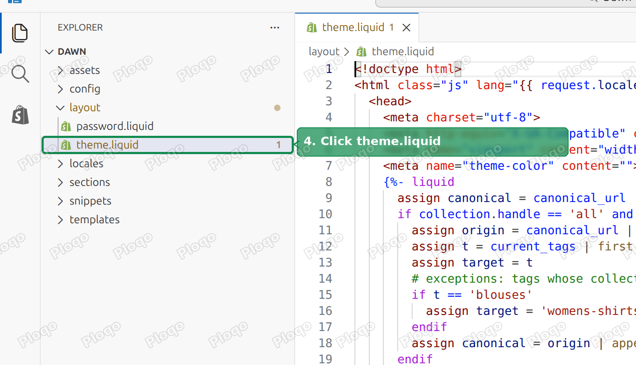Place cursor on the doctype html line
This screenshot has height=365, width=636.
coord(408,69)
